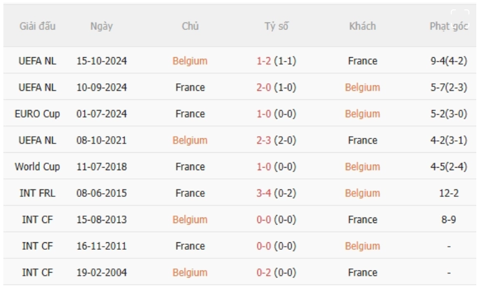The width and height of the screenshot is (480, 287).
Task: Click the 0-2 (0-0) score from 2004
Action: 277,273
